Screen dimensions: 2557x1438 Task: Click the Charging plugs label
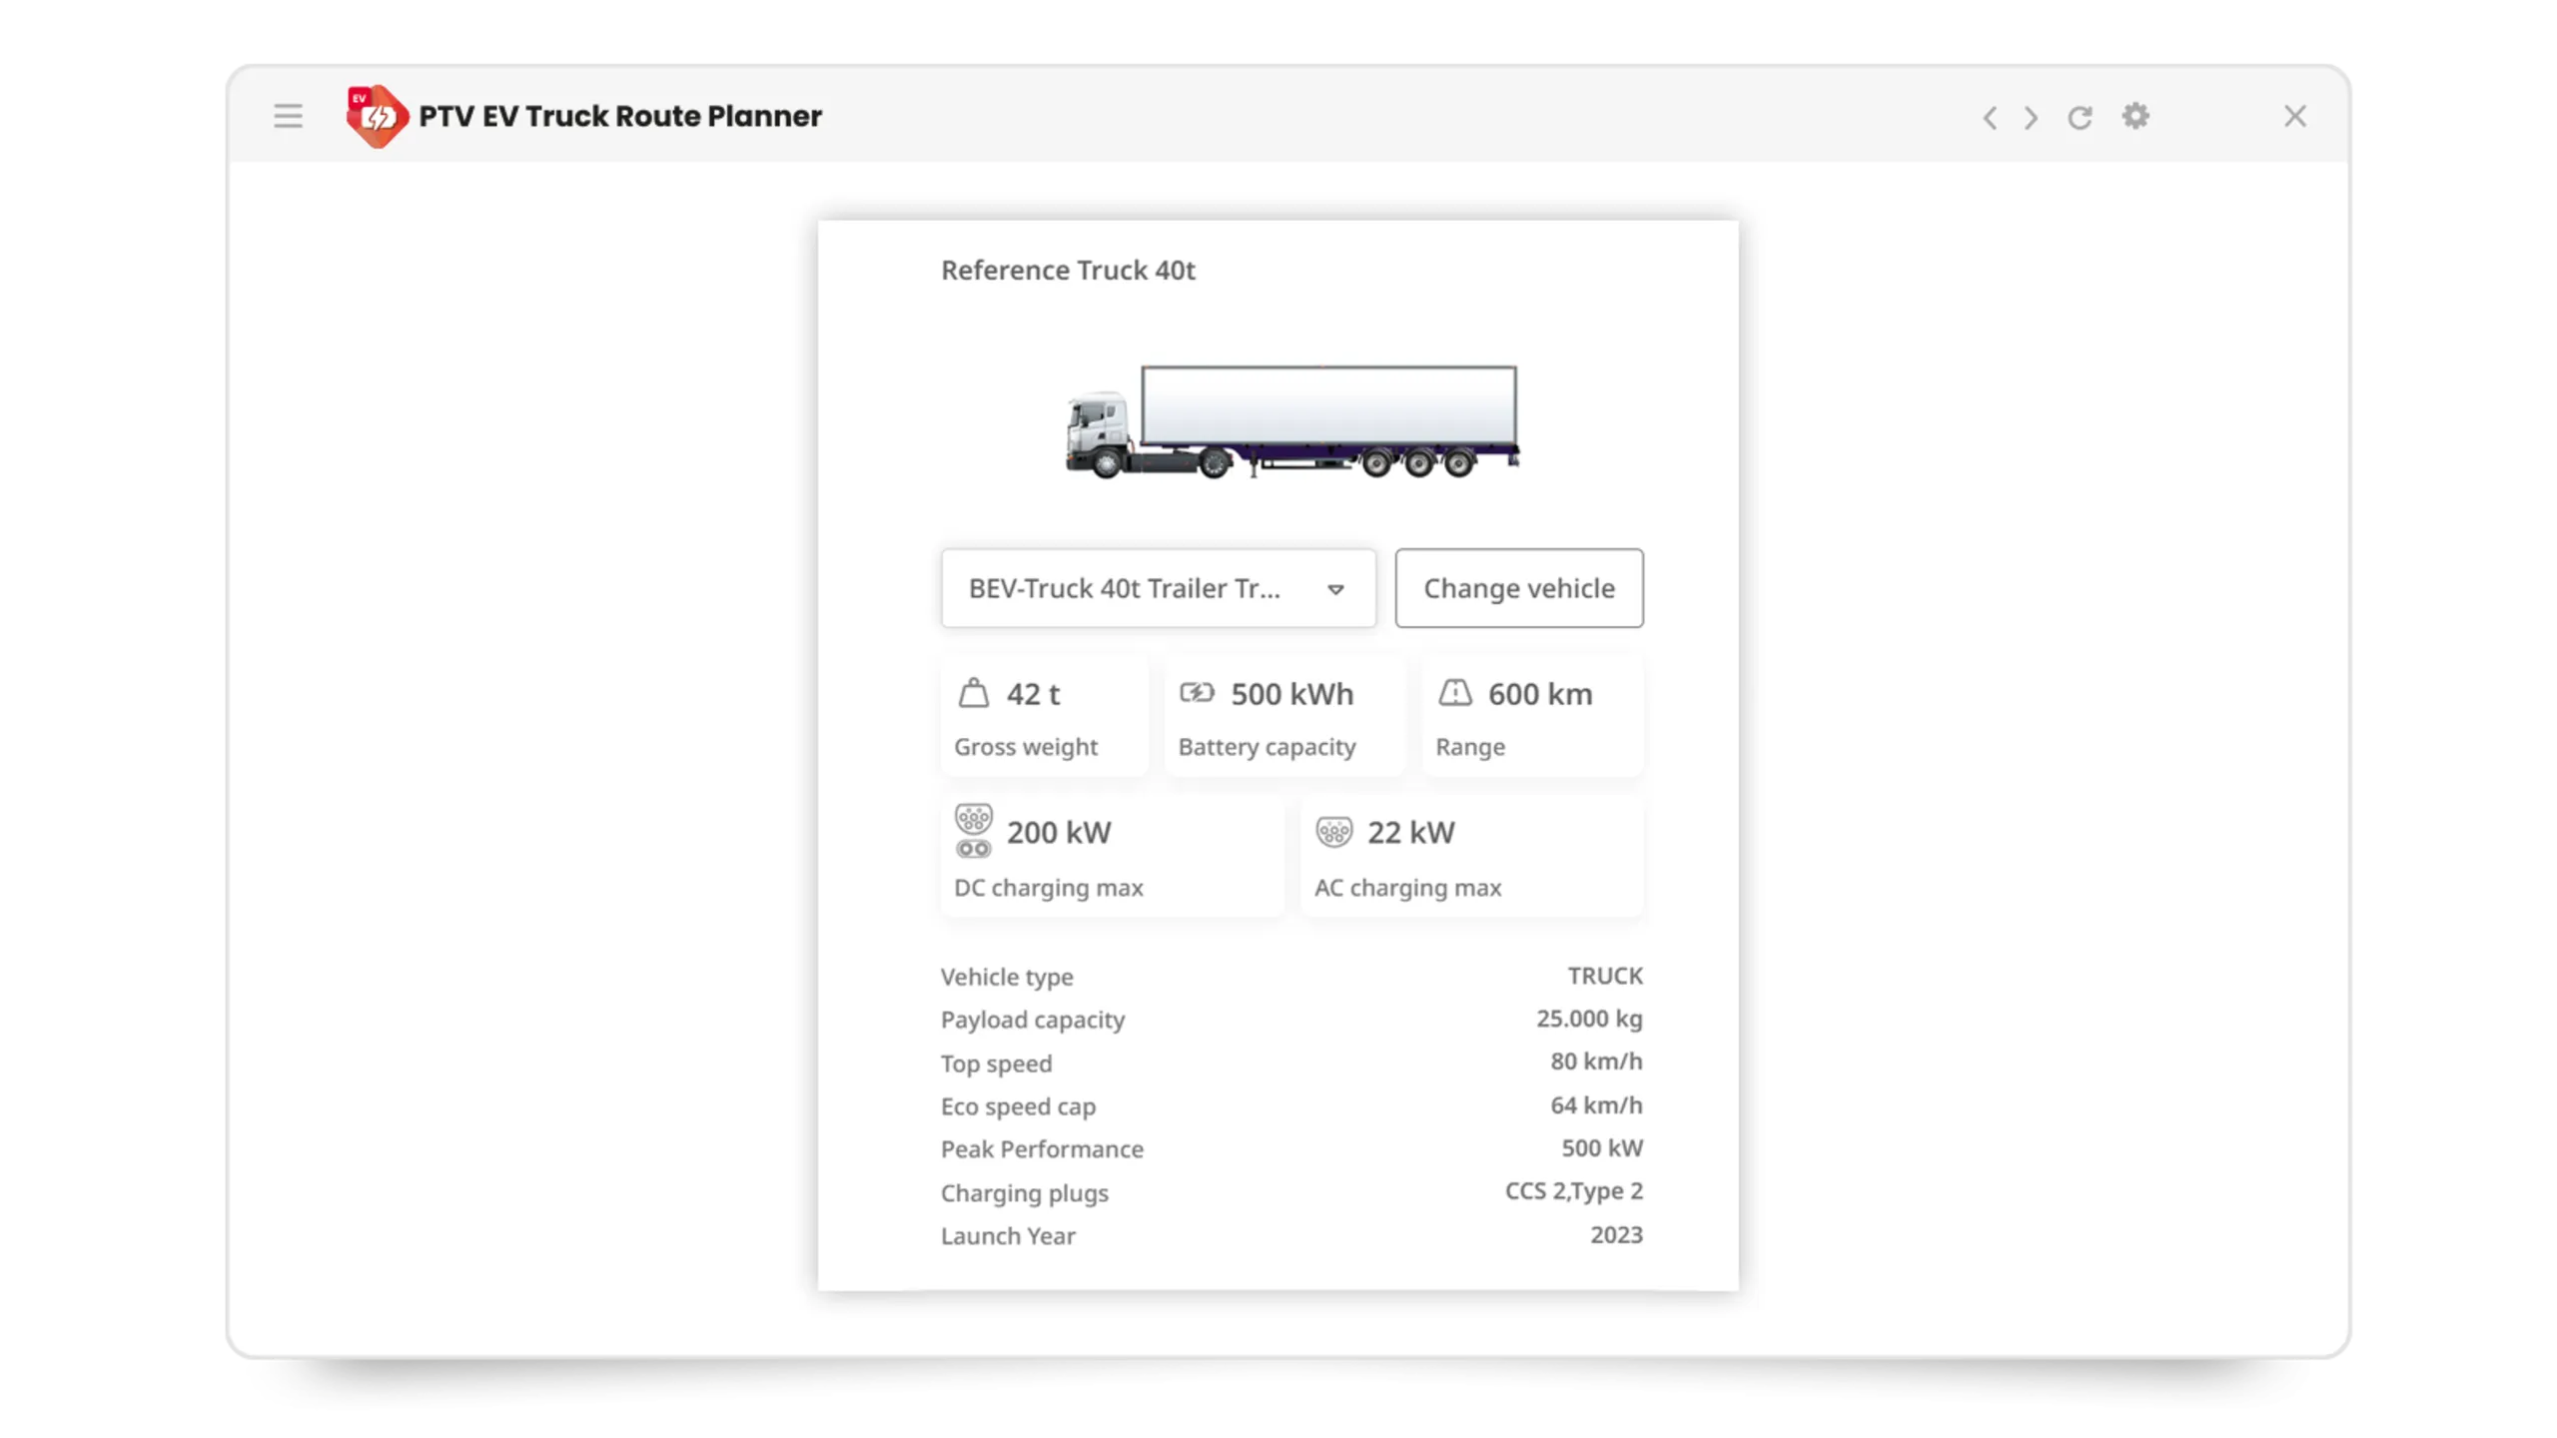click(x=1025, y=1193)
